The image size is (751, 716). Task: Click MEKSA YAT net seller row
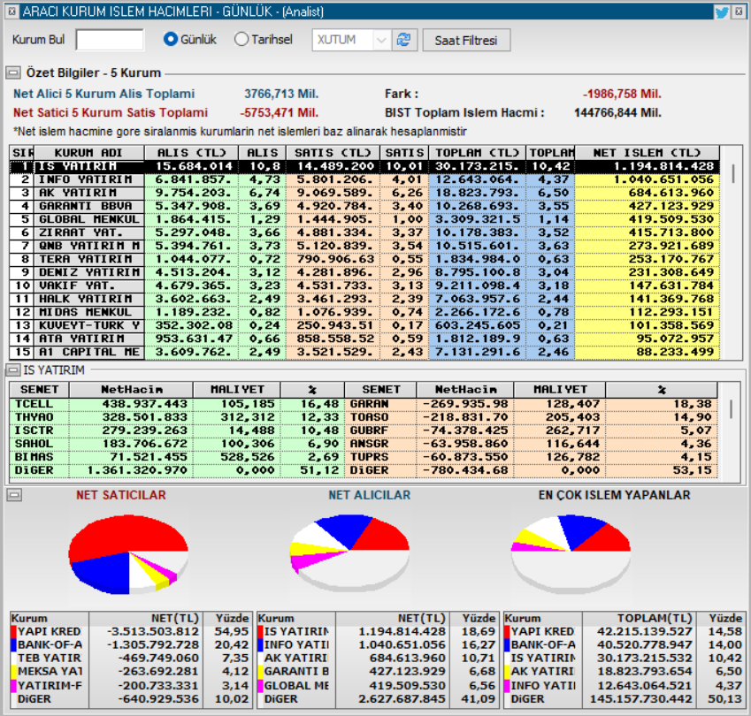coord(130,672)
